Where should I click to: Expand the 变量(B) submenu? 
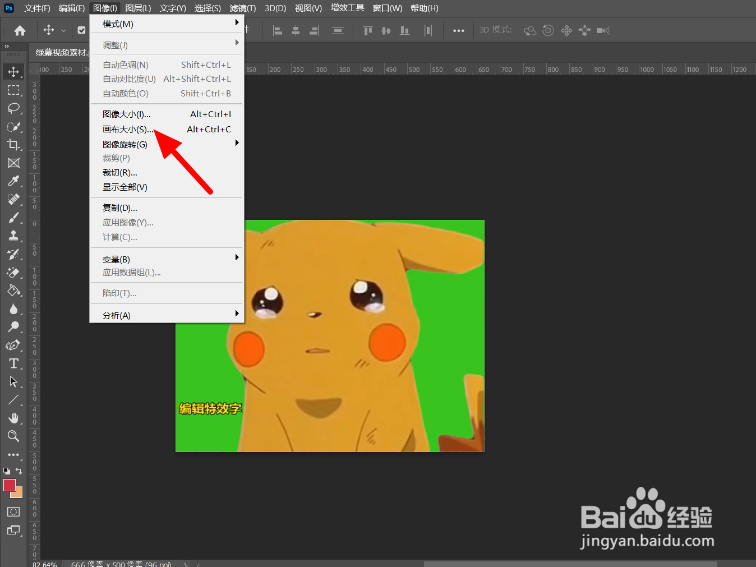(167, 259)
